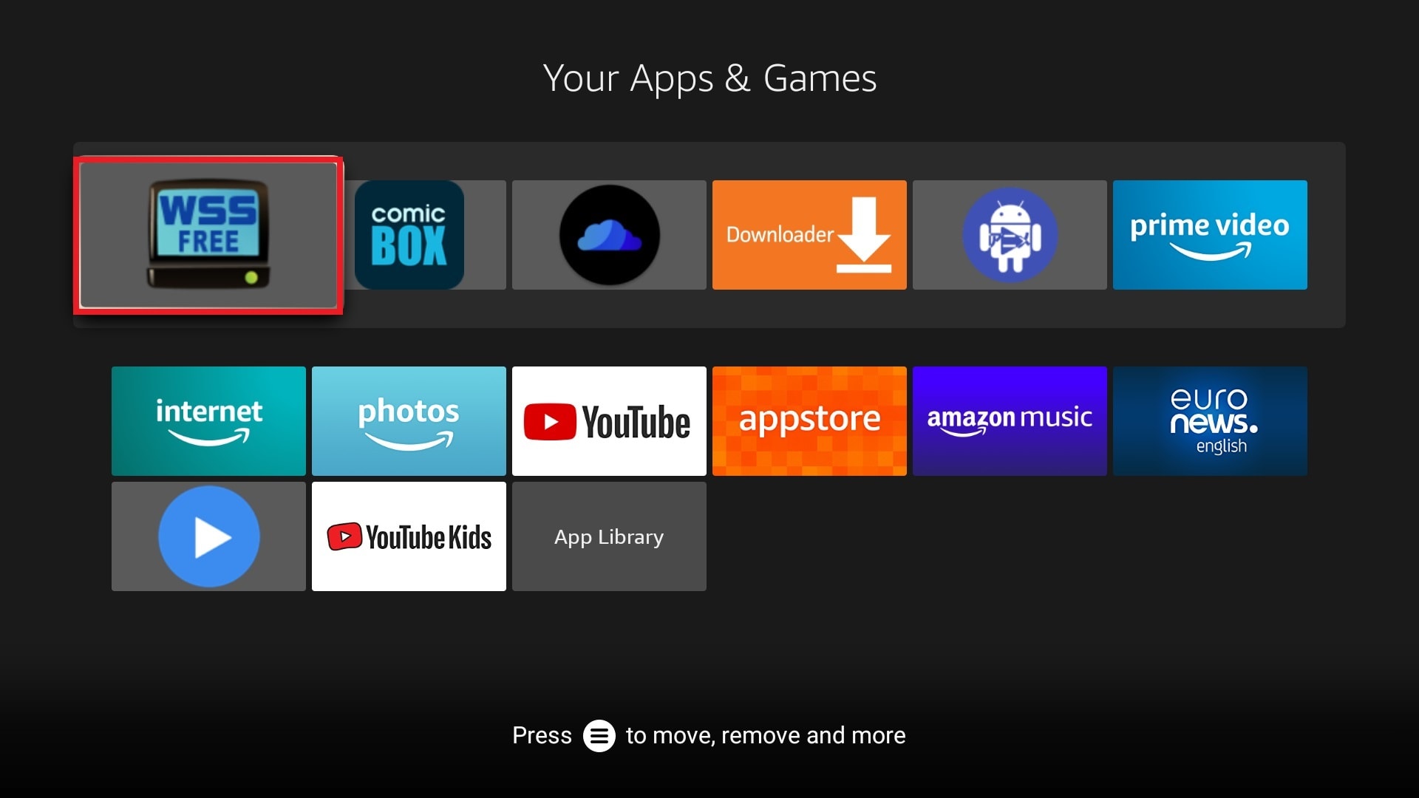Open Euro News English app
1419x798 pixels.
click(1209, 421)
